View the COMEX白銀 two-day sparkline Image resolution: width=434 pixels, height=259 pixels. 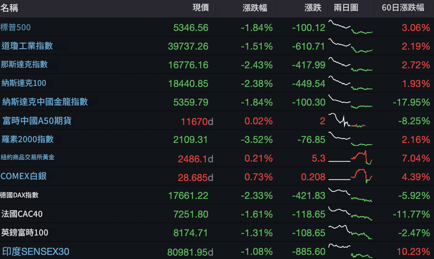(350, 176)
